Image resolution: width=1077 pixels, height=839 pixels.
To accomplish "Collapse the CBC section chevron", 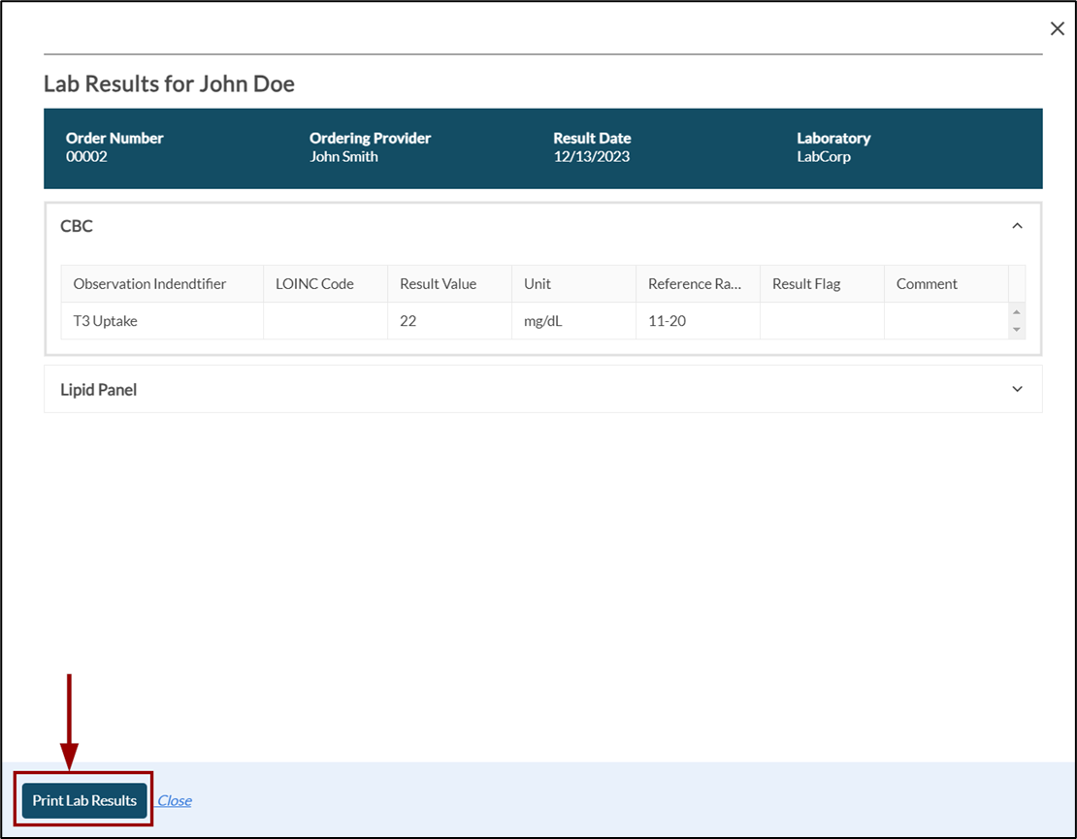I will click(1017, 226).
